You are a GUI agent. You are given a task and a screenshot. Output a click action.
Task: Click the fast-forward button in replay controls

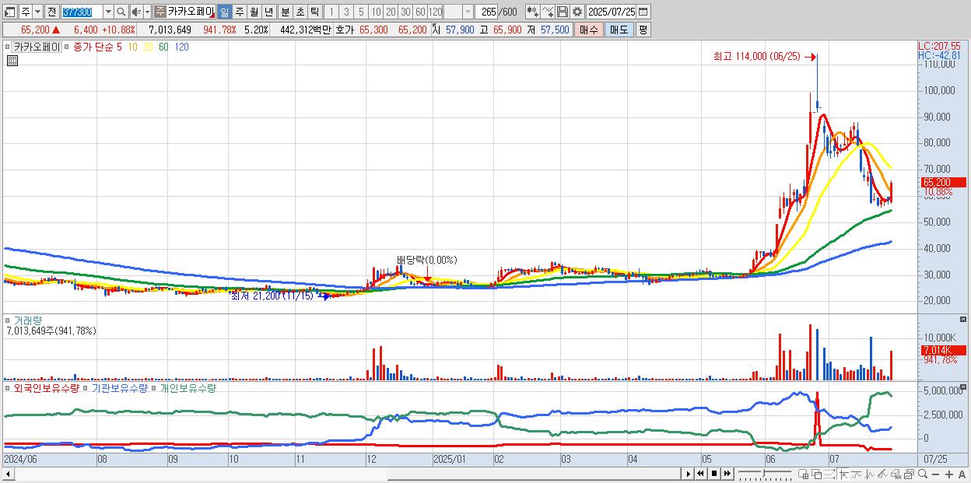[727, 474]
